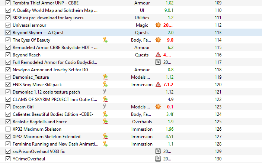Screen dimensions: 262x163
Task: Click priority 126 for XP32 Maximum Skeleton
Action: coord(218,129)
